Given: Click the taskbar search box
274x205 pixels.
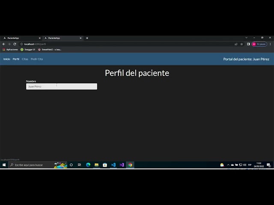Looking at the screenshot, I should 38,165.
